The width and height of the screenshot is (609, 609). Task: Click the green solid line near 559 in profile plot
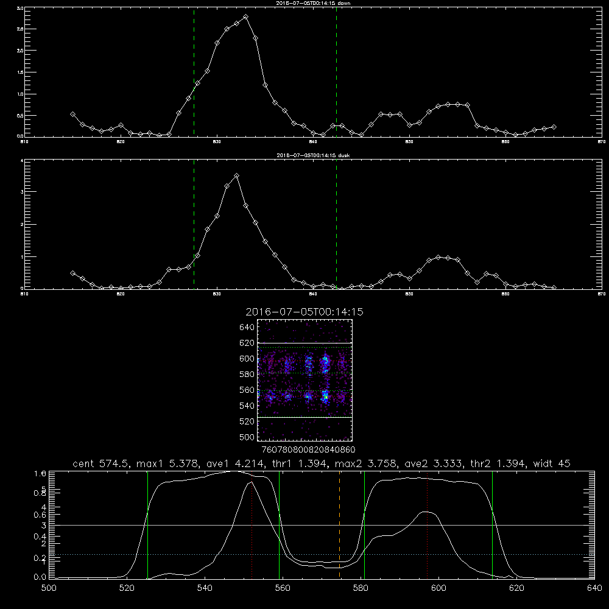point(280,525)
